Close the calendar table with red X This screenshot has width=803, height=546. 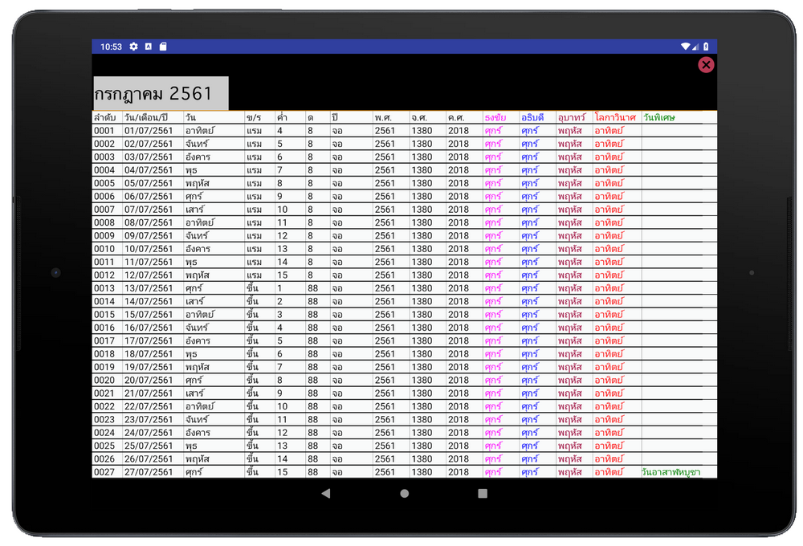(706, 64)
